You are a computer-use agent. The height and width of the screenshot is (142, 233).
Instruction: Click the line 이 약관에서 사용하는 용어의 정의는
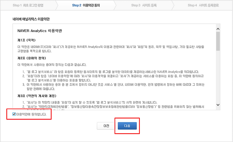(x=52, y=65)
